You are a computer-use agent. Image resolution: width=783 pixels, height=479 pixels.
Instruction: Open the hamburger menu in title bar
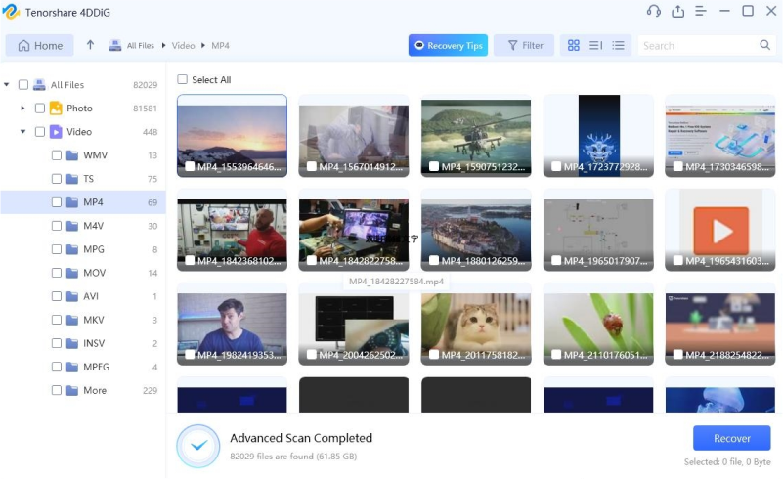701,12
